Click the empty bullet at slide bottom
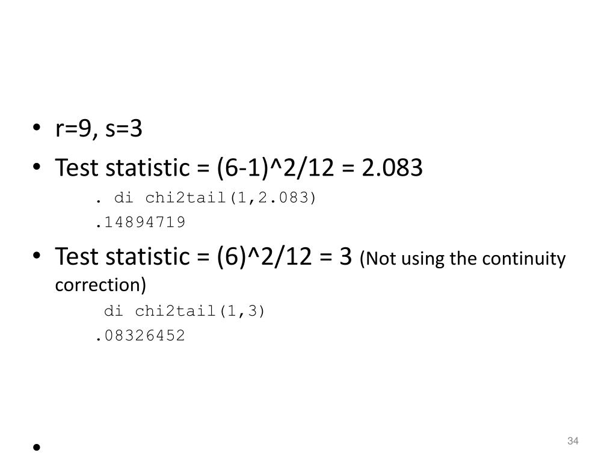 tap(37, 447)
